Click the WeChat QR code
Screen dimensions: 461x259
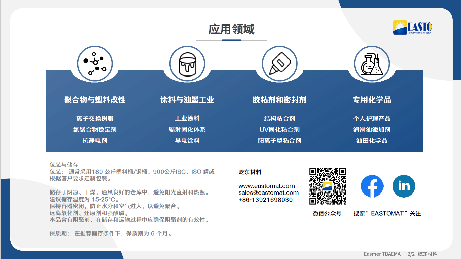(x=328, y=186)
